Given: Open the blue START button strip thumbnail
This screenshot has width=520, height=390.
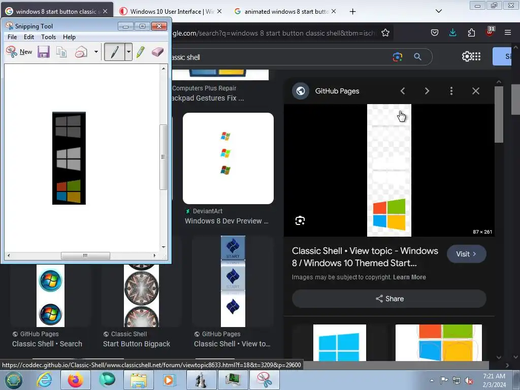Looking at the screenshot, I should (x=233, y=281).
